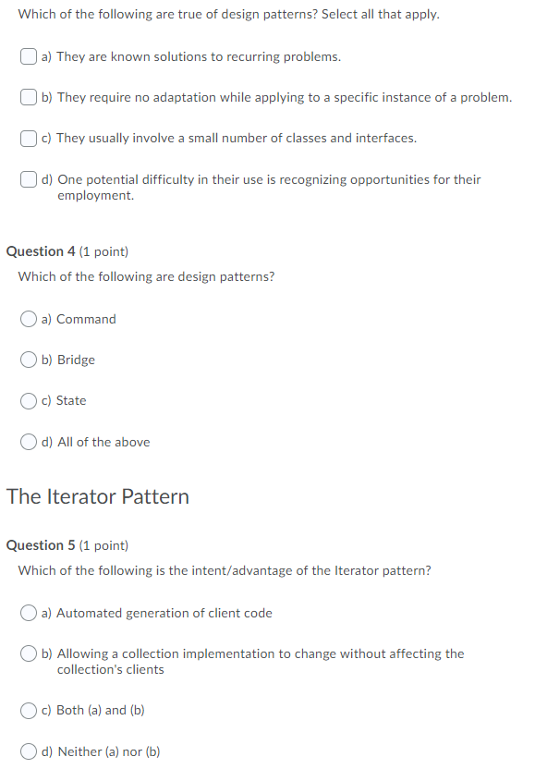Select checkbox about recognizing opportunities for employment
535x769 pixels.
coord(29,179)
